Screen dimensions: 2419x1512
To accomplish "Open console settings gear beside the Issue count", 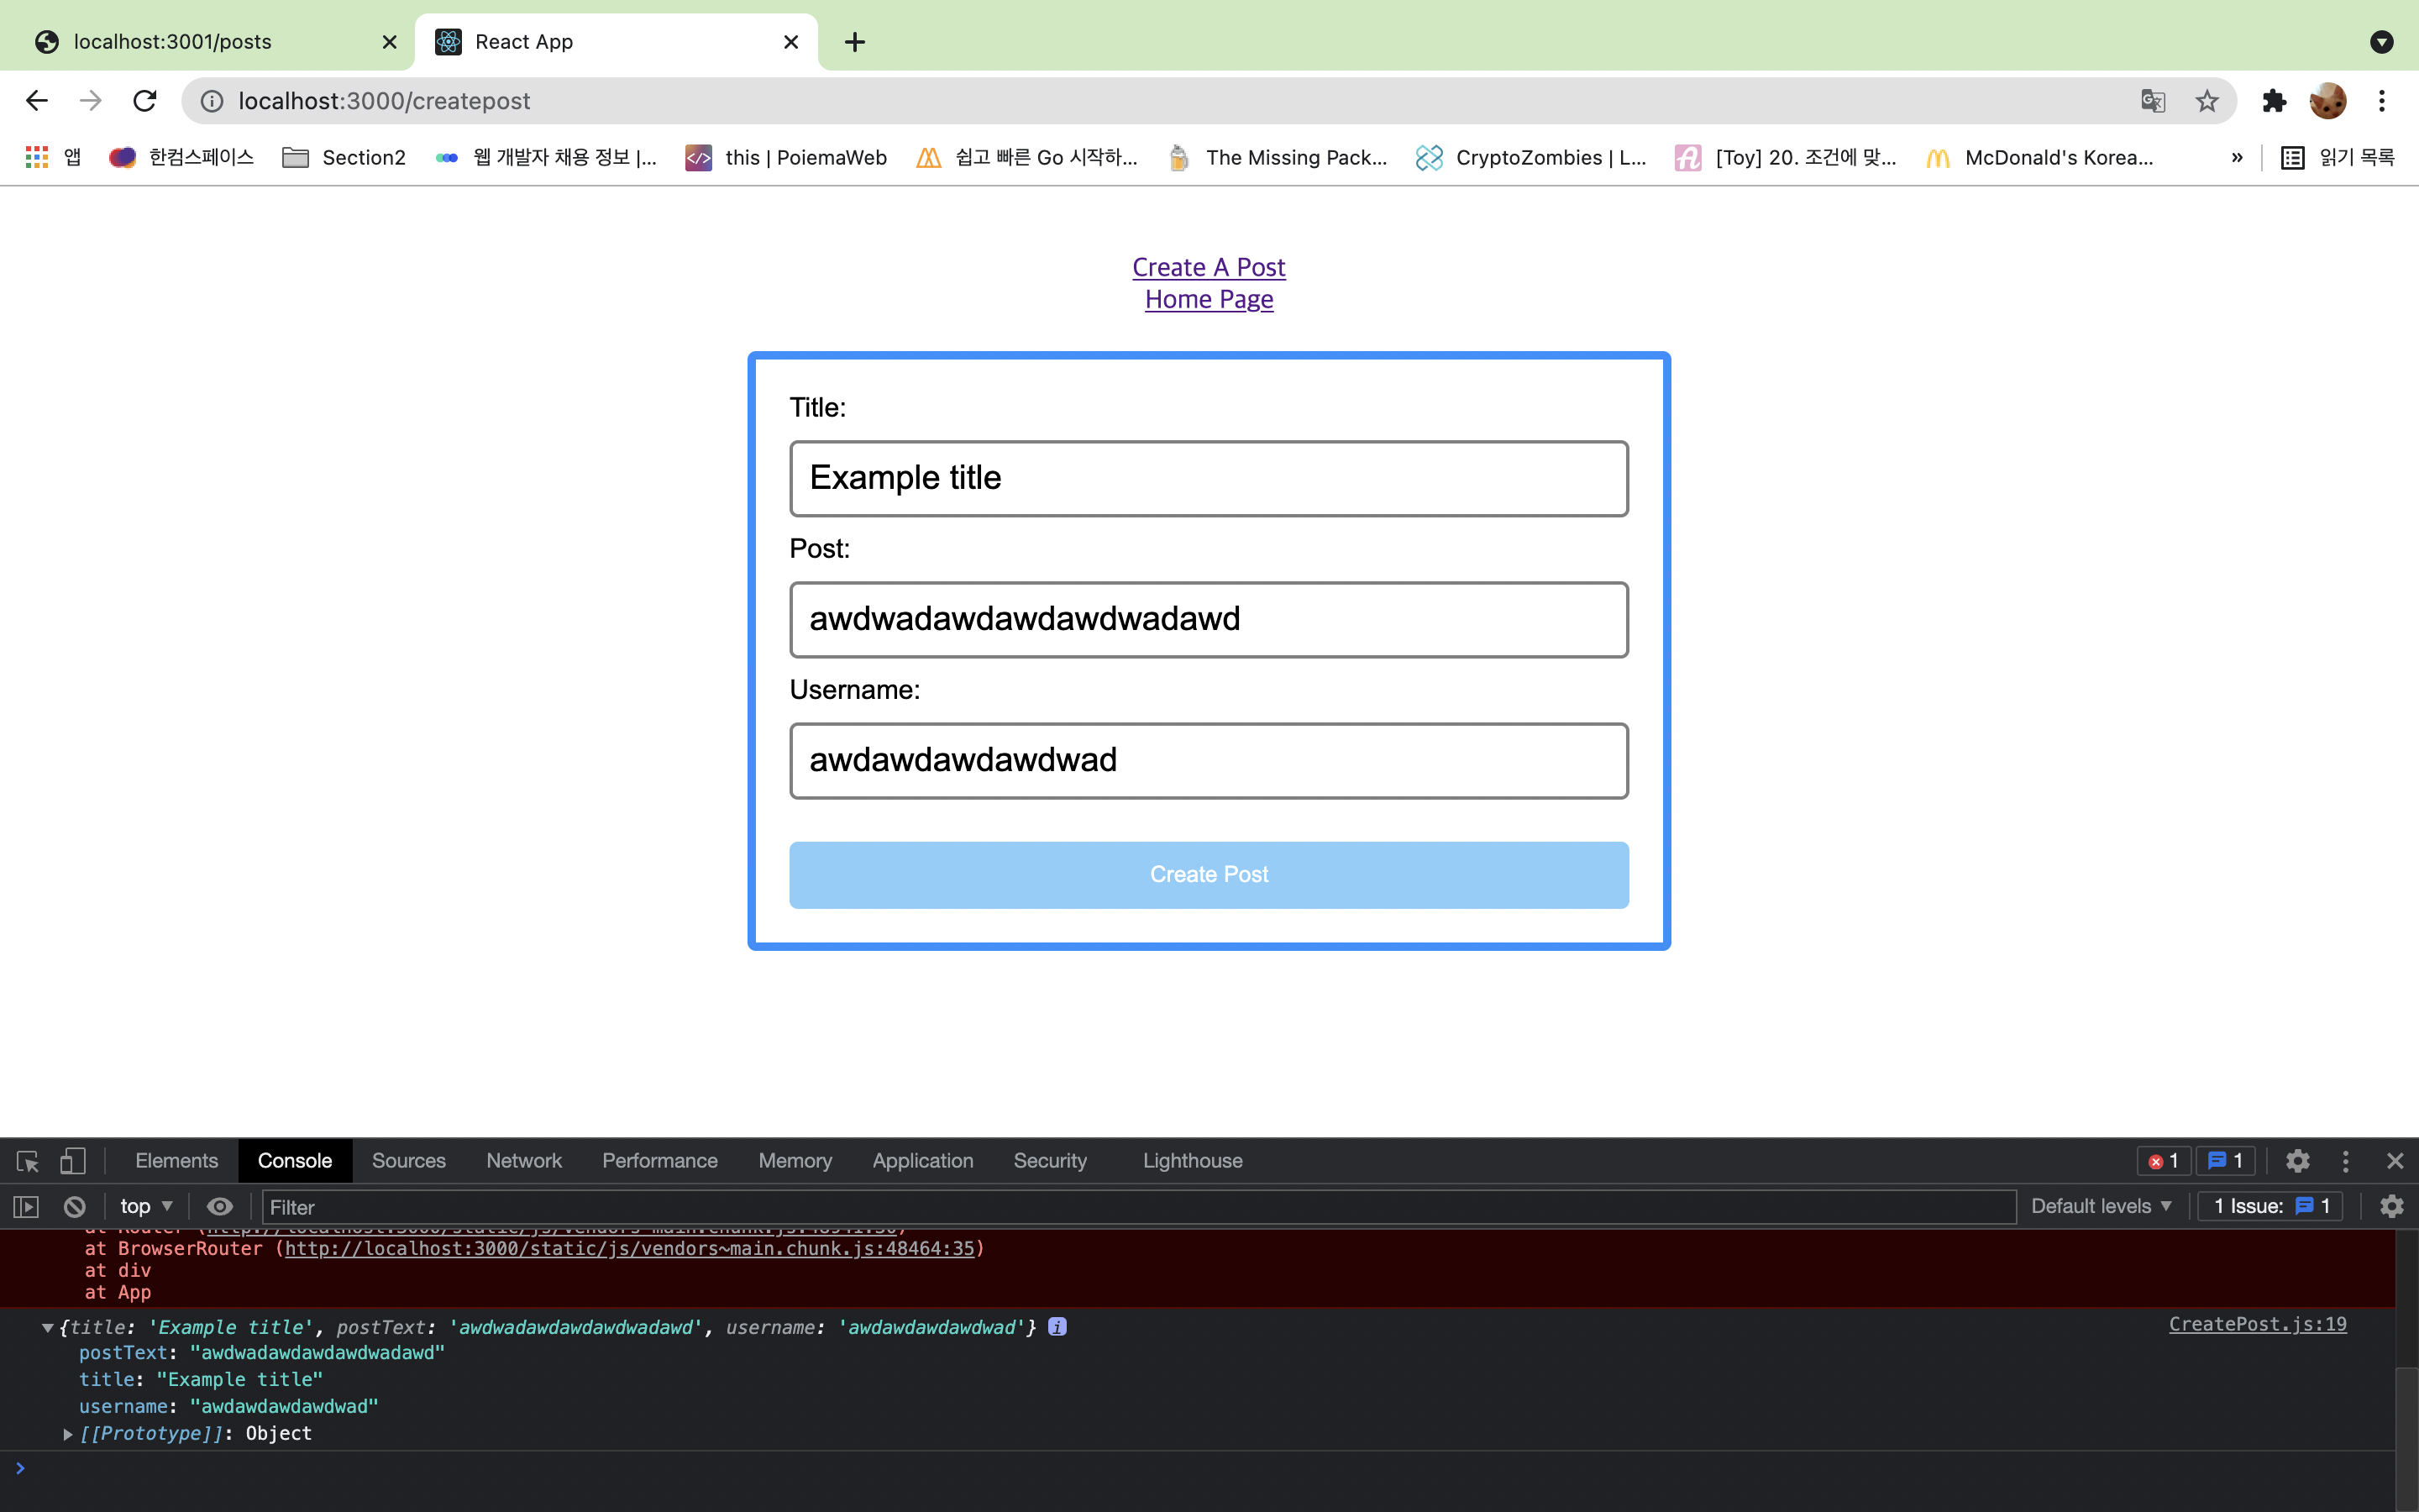I will 2391,1207.
